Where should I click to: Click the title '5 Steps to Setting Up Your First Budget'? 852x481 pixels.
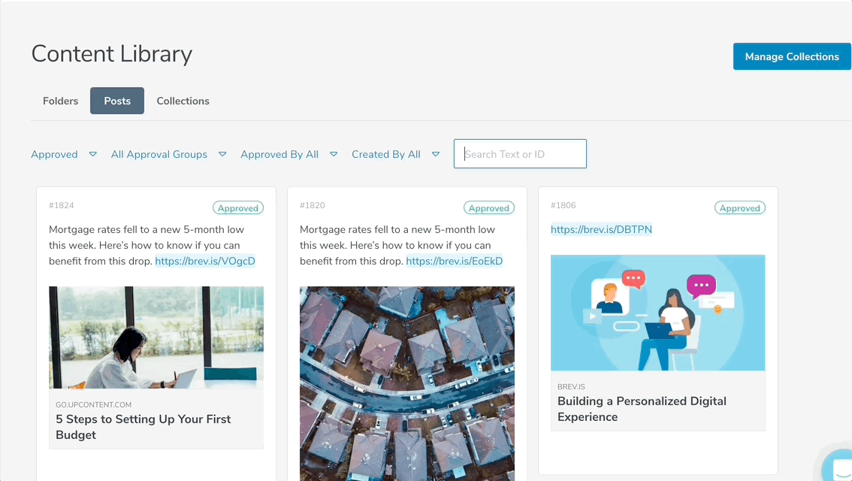point(143,427)
